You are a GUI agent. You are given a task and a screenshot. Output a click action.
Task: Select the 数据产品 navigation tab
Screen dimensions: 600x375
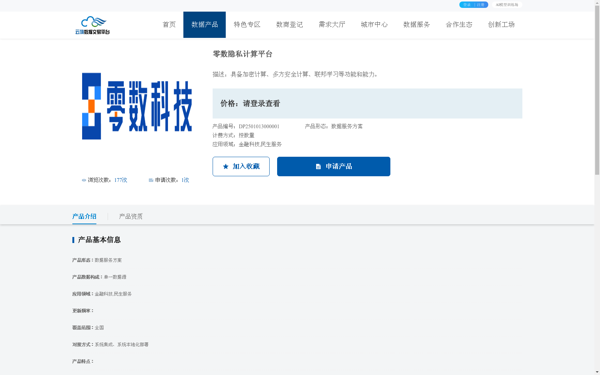point(204,25)
